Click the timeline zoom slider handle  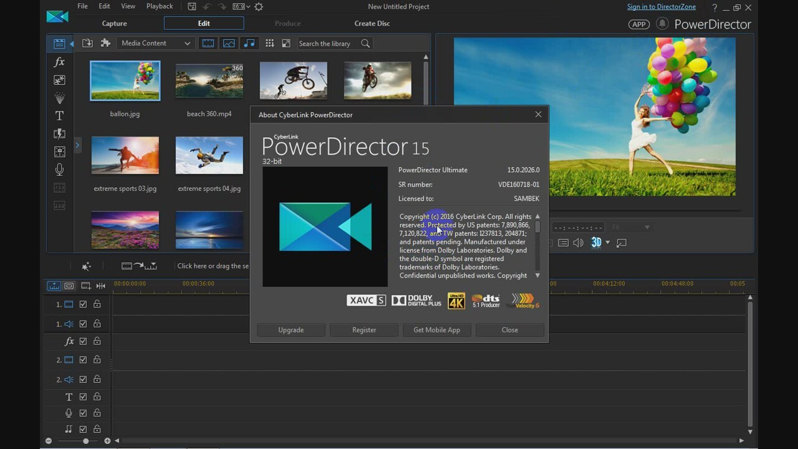tap(86, 441)
